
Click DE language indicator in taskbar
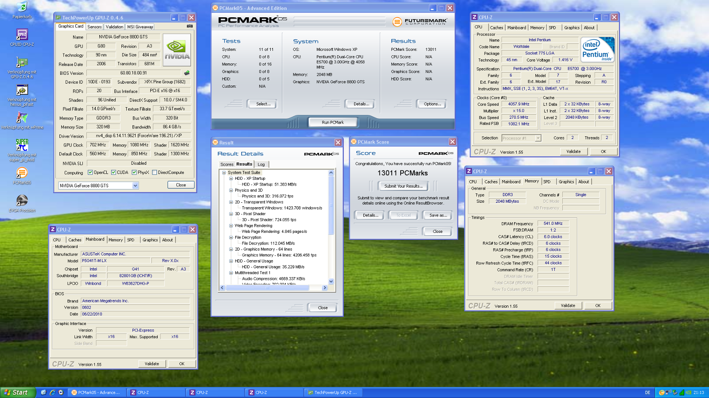click(x=647, y=393)
